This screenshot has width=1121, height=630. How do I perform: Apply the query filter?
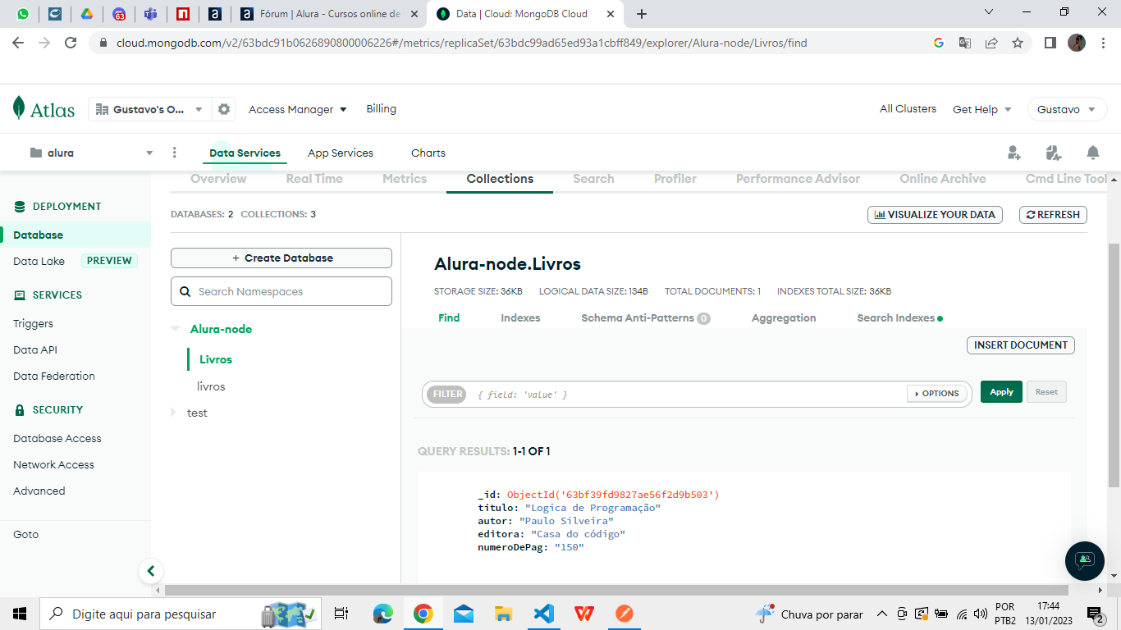(1001, 392)
